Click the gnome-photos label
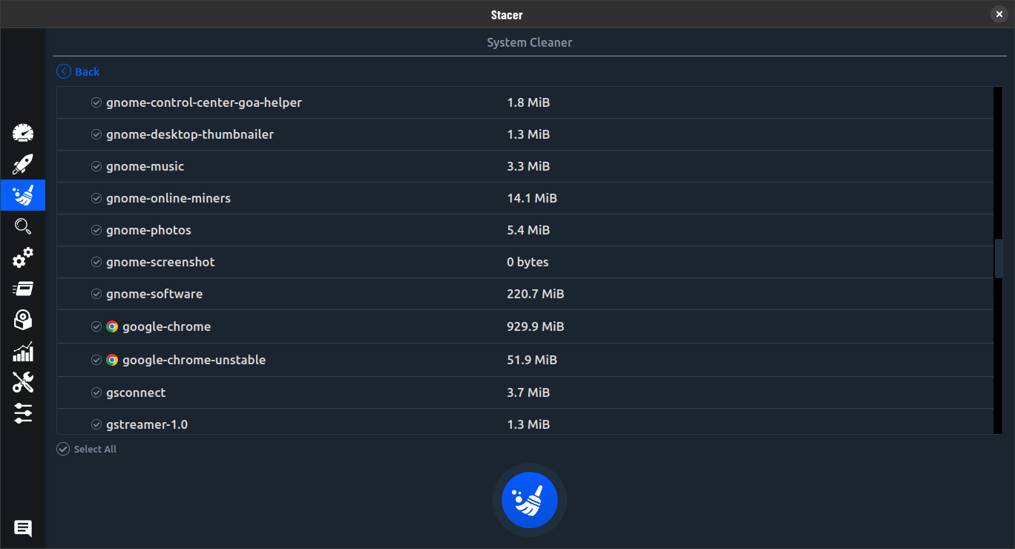Viewport: 1015px width, 549px height. coord(149,230)
